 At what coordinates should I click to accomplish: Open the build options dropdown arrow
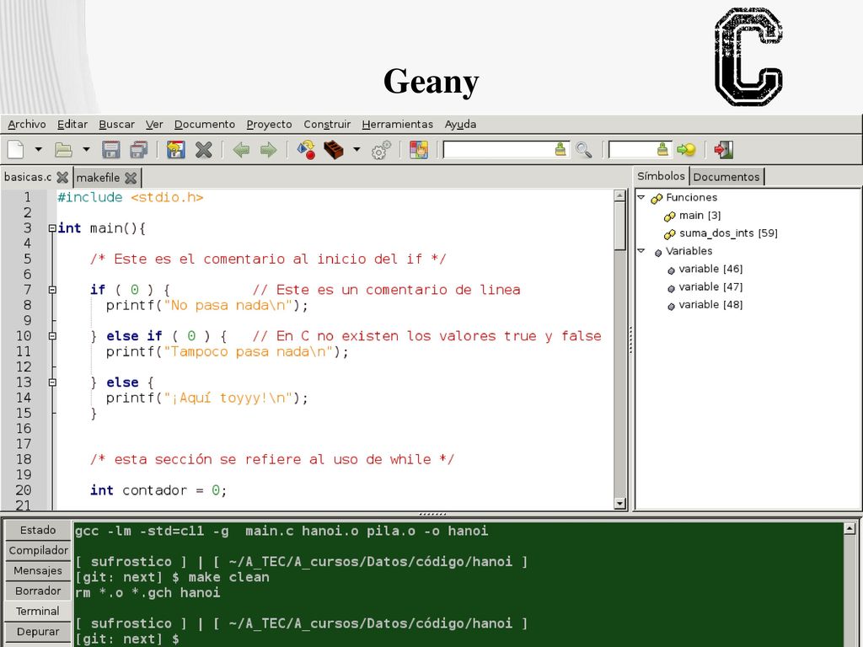[x=356, y=149]
